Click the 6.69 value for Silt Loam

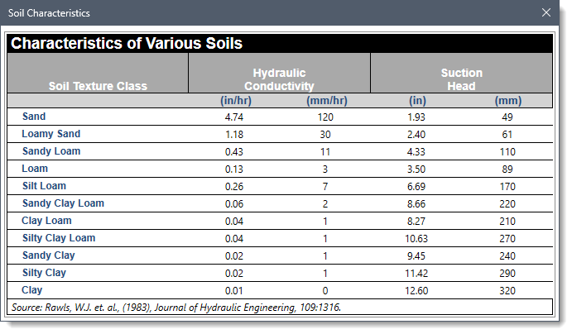click(416, 187)
